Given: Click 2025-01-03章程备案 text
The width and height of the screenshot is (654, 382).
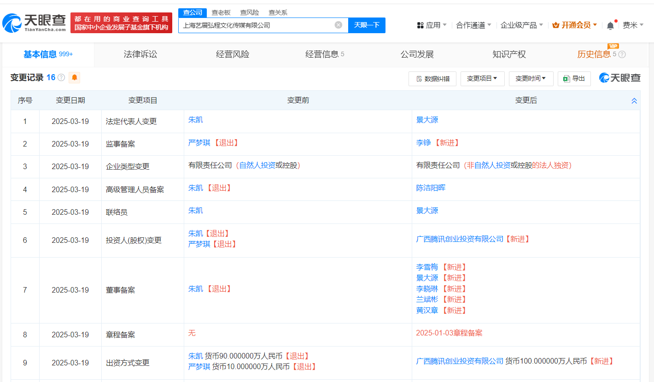Looking at the screenshot, I should point(449,333).
